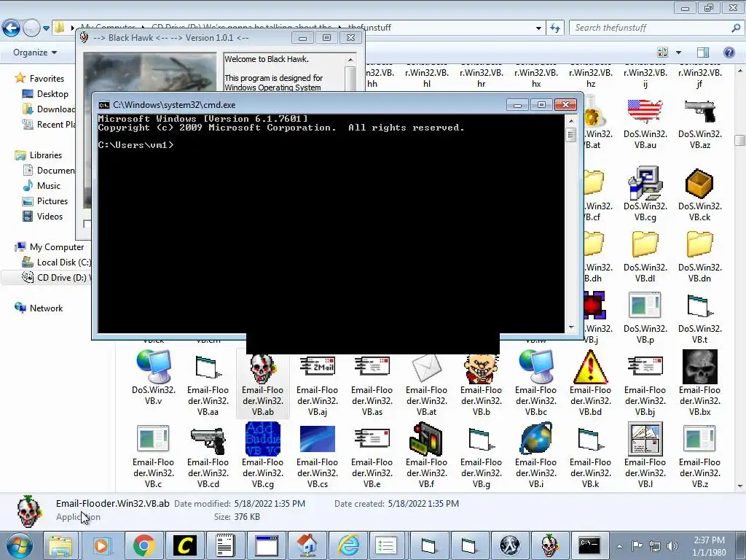746x560 pixels.
Task: Select the Email-Flooder.Win32.VB.aj 2Mail icon
Action: point(318,367)
